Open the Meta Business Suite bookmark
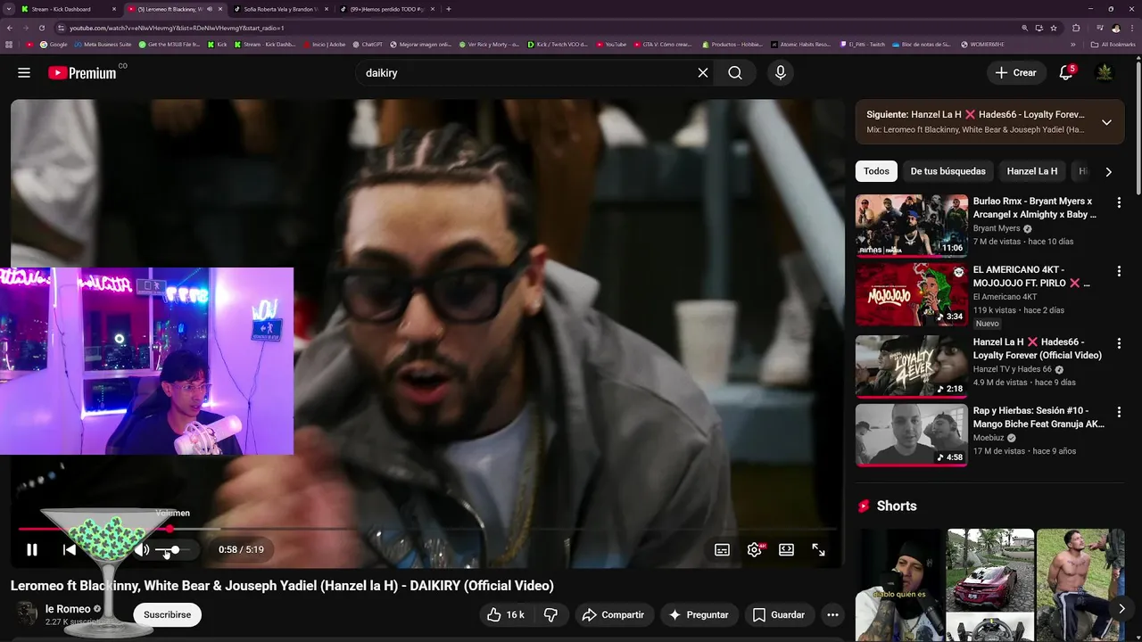Image resolution: width=1142 pixels, height=642 pixels. pos(103,45)
